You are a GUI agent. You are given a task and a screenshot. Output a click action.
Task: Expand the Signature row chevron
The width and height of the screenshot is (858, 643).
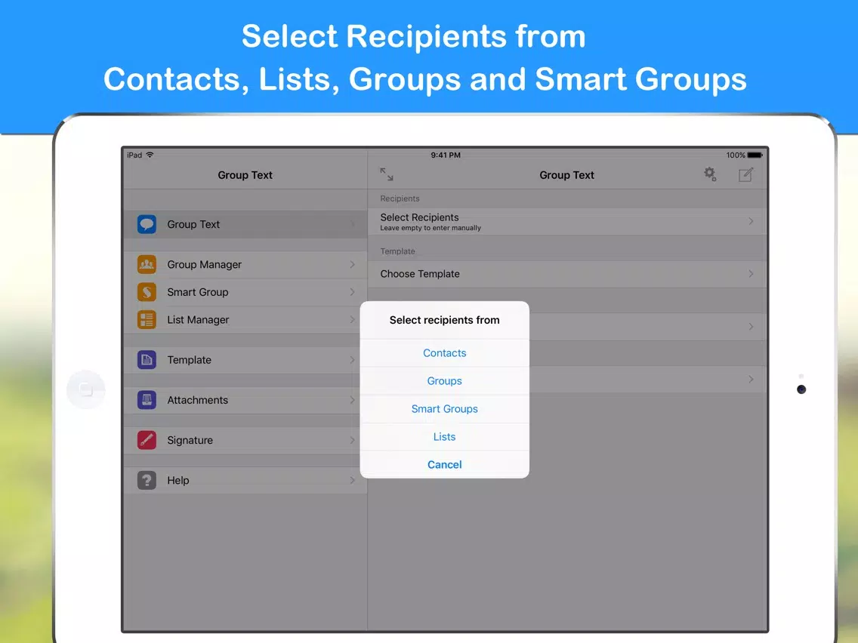pyautogui.click(x=353, y=440)
